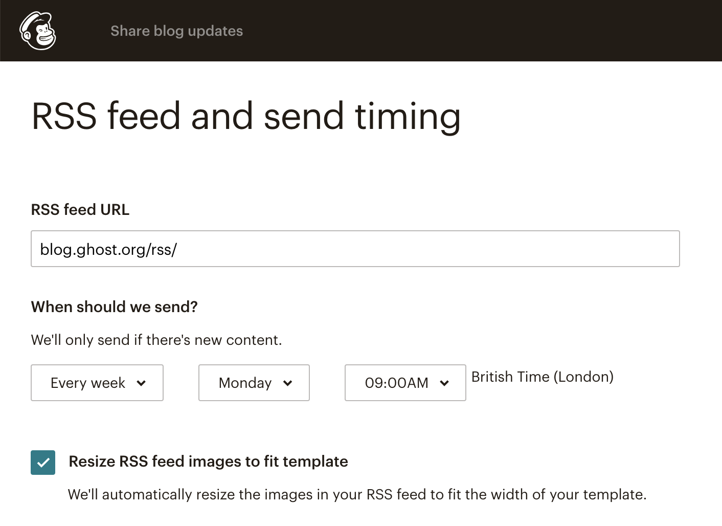Click the automatic image resize description text
722x526 pixels.
click(x=357, y=494)
